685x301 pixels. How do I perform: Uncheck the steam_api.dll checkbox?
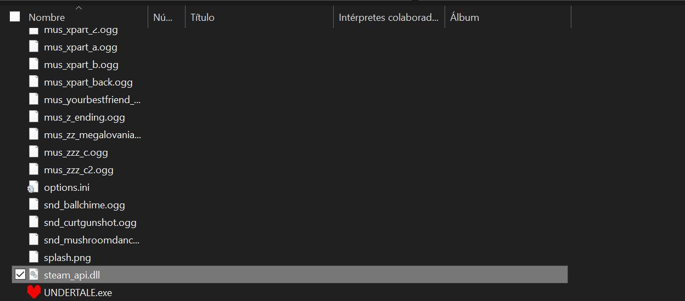pos(20,275)
